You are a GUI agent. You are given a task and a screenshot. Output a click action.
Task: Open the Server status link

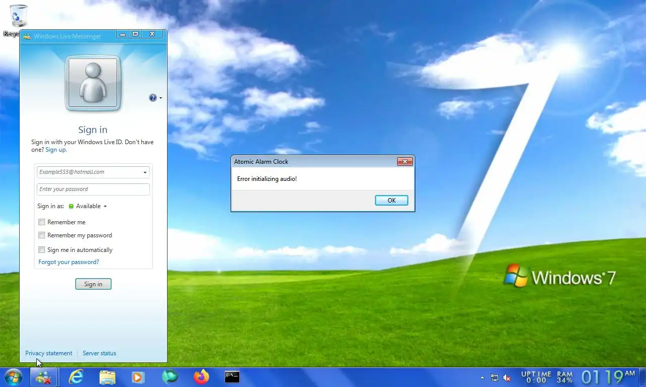pyautogui.click(x=99, y=353)
